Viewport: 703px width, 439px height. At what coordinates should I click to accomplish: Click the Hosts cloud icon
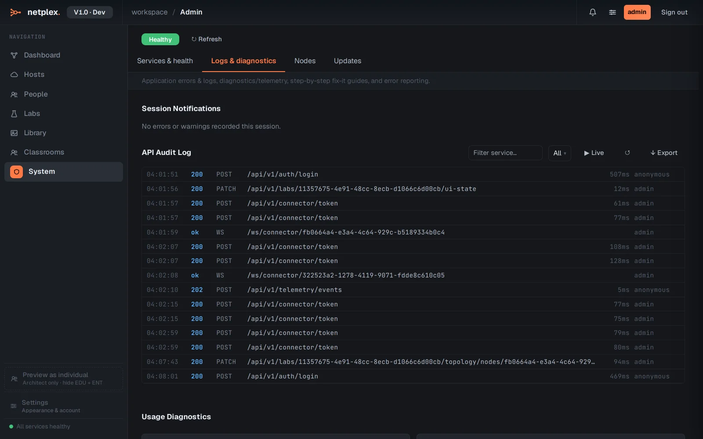(x=14, y=75)
